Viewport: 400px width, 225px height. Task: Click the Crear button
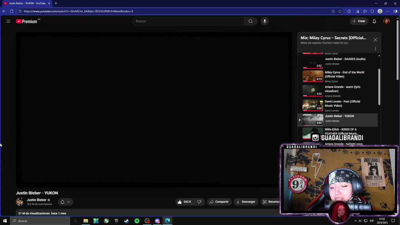coord(359,21)
